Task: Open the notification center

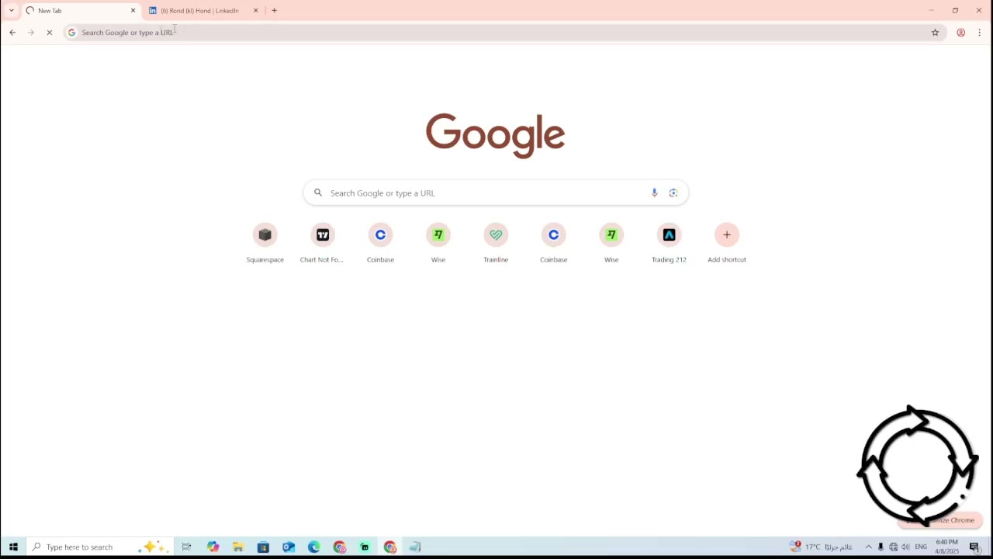Action: (975, 547)
